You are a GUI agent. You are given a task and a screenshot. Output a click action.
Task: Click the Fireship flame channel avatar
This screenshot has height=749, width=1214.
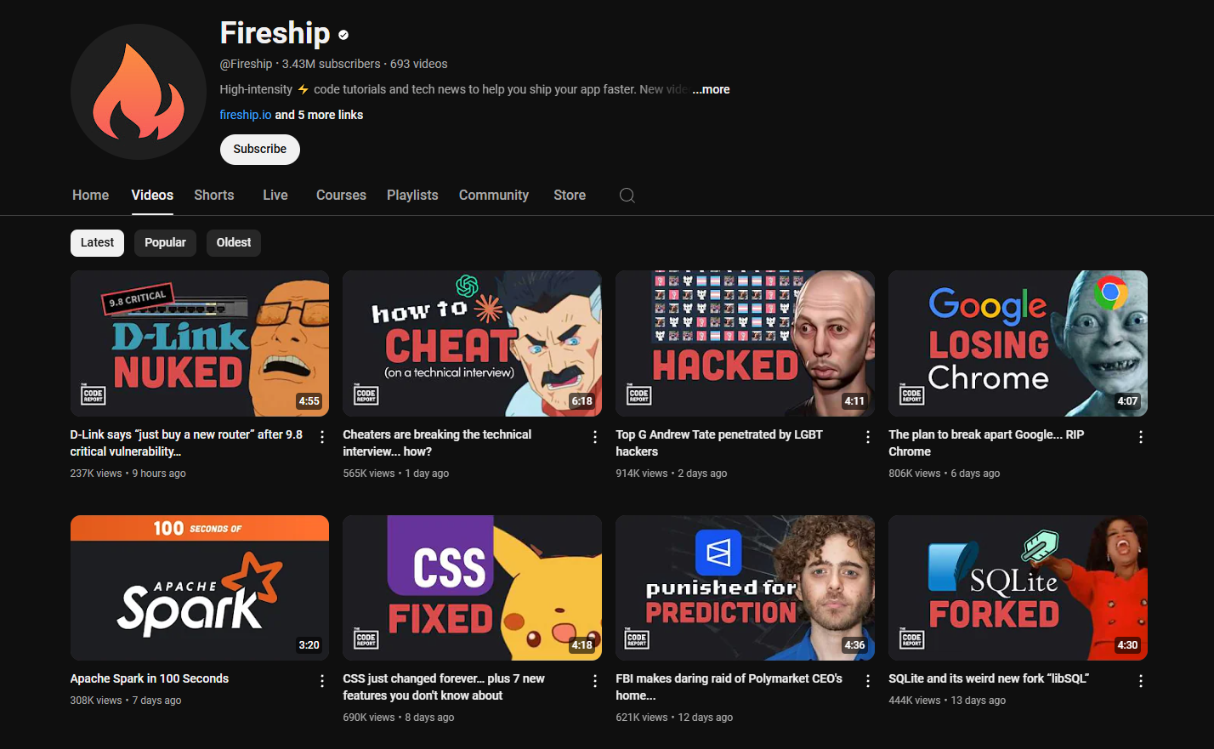coord(139,92)
